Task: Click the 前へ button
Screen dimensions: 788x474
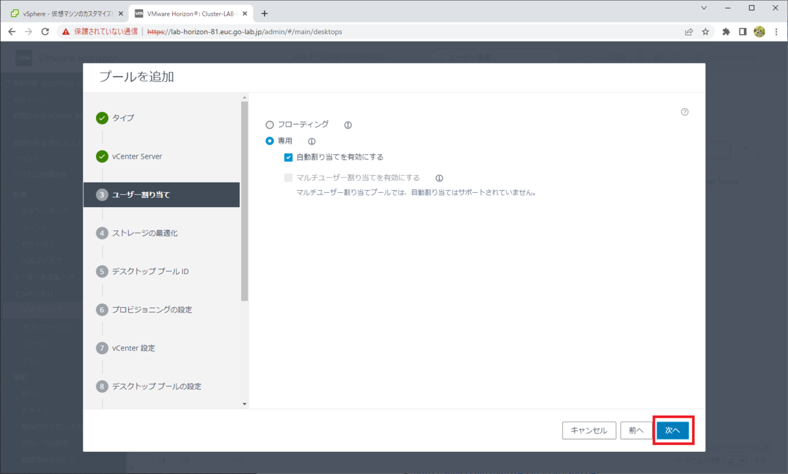Action: tap(636, 430)
